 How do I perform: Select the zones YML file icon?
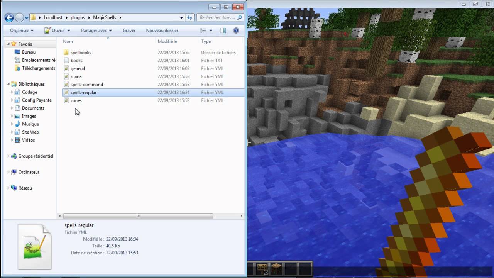click(x=66, y=100)
